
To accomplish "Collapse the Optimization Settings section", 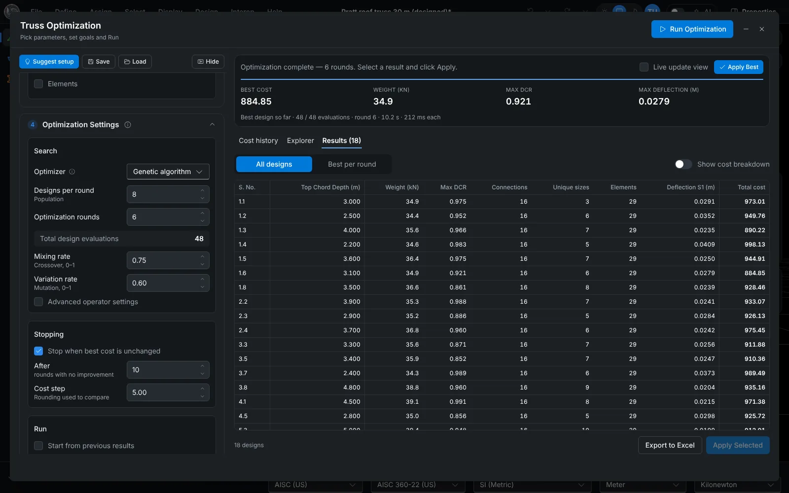I will (212, 125).
